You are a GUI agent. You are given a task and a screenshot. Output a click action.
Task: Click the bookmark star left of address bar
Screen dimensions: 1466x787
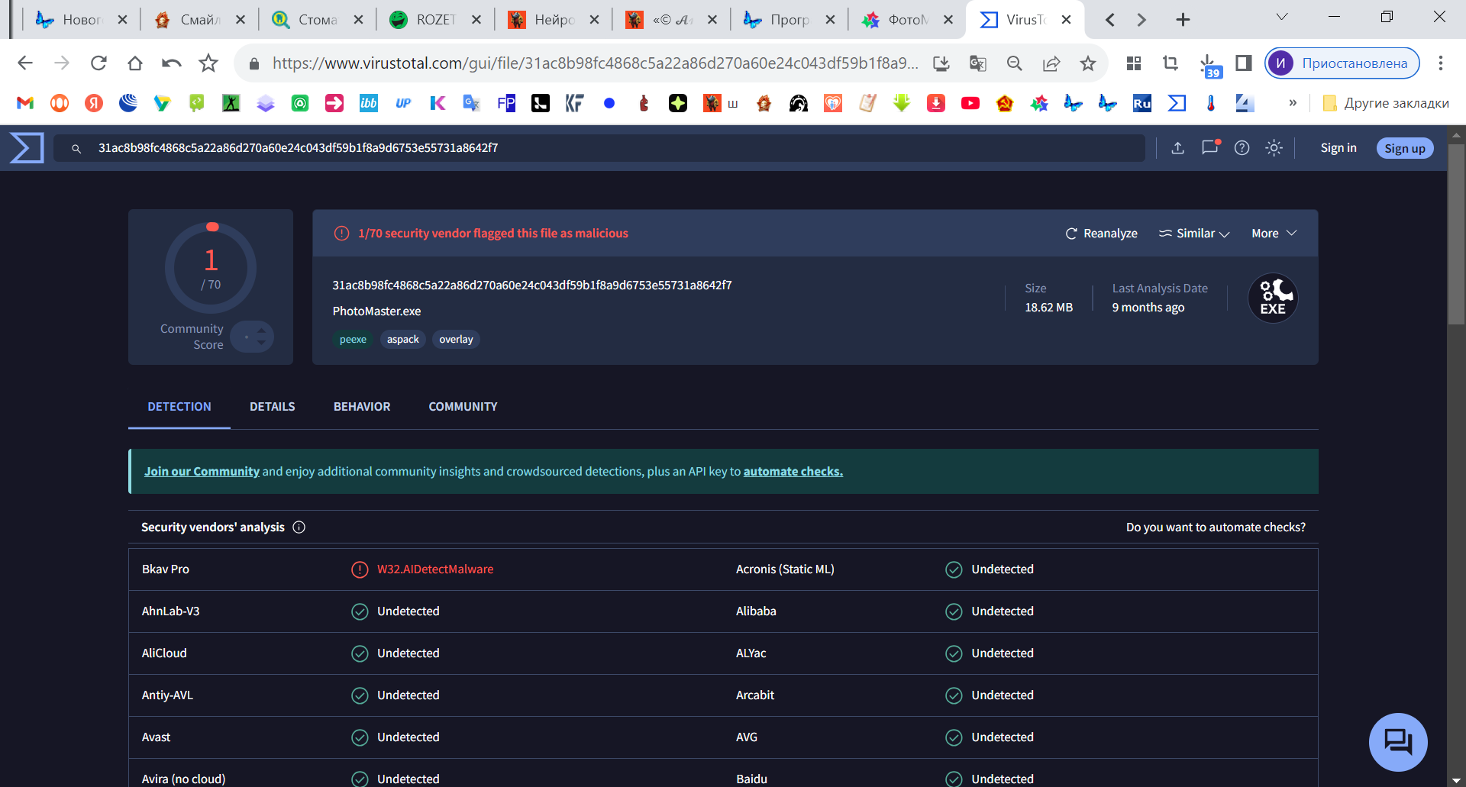click(208, 63)
